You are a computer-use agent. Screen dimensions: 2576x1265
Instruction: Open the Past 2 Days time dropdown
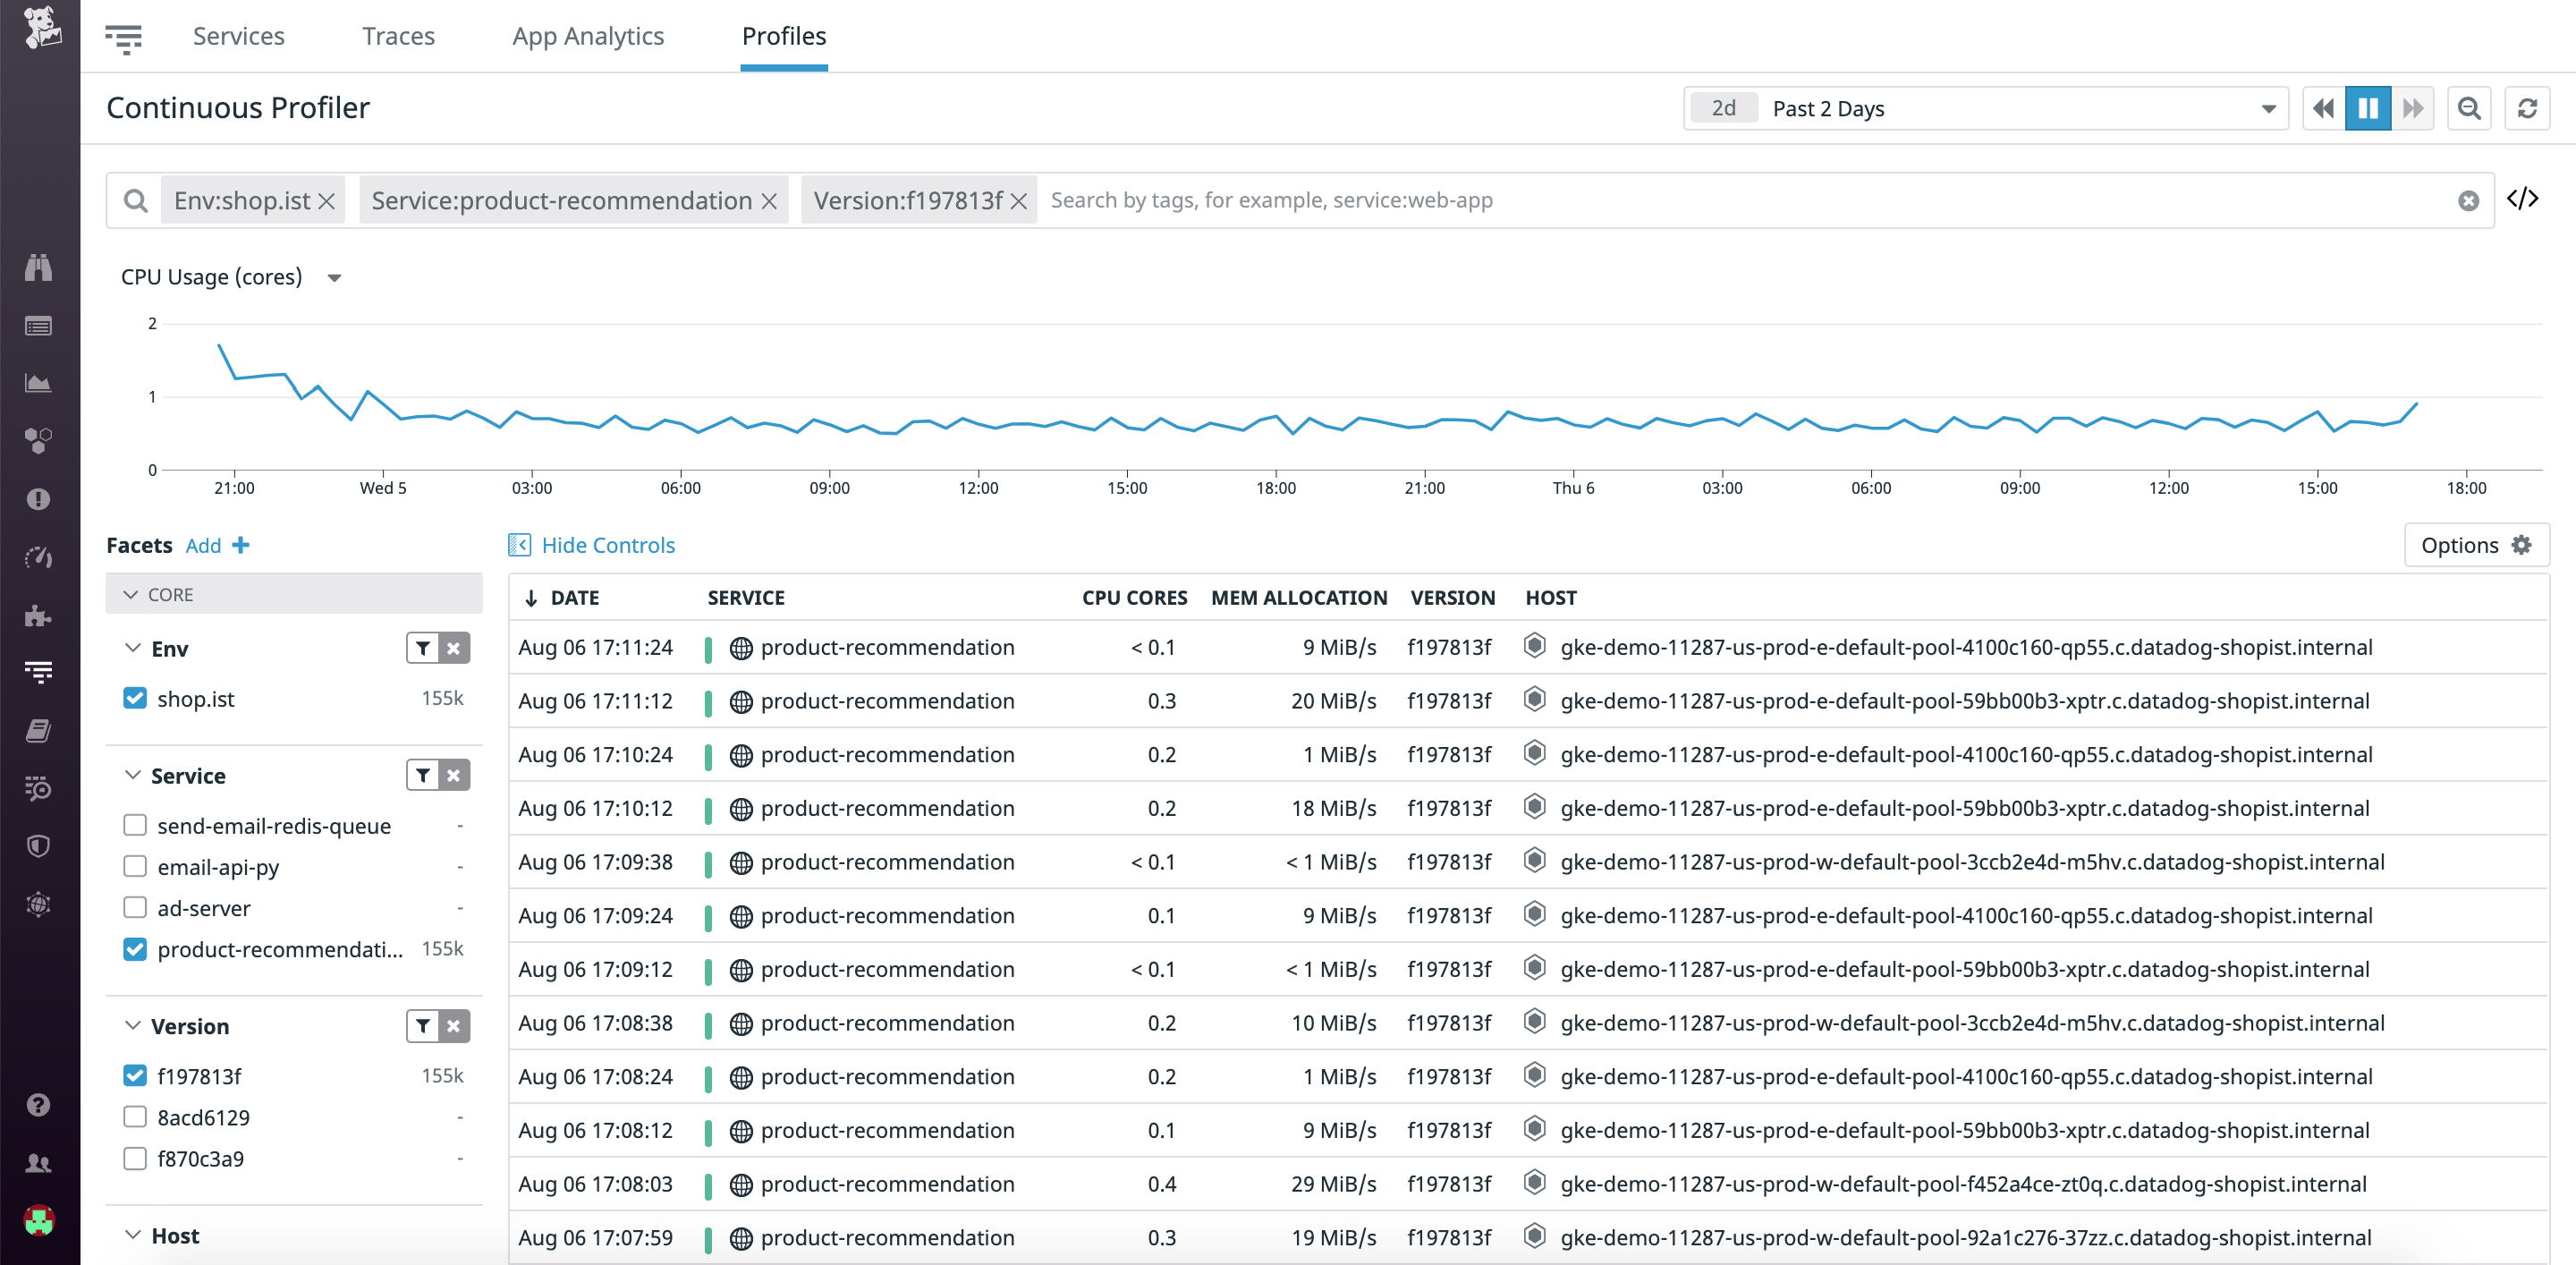click(x=2267, y=108)
